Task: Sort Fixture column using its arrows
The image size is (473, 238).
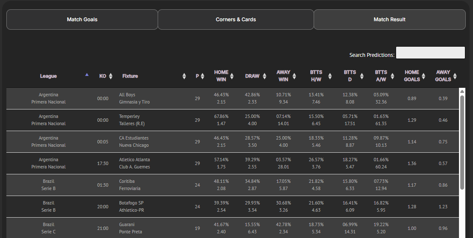Action: point(184,76)
